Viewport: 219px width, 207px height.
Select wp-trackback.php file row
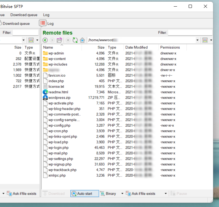pos(114,170)
